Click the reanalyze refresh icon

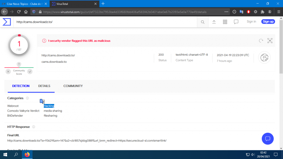(x=261, y=41)
